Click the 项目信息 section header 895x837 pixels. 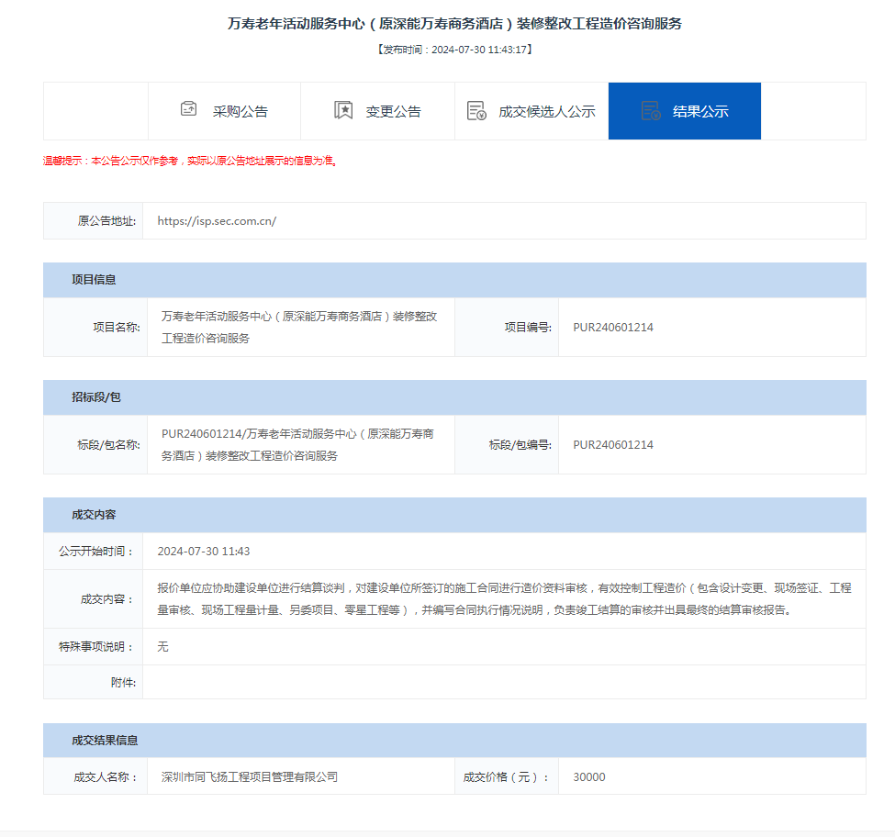95,280
